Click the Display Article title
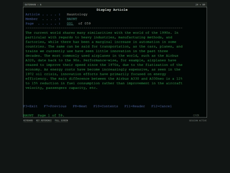Image resolution: width=230 pixels, height=173 pixels. pyautogui.click(x=112, y=10)
